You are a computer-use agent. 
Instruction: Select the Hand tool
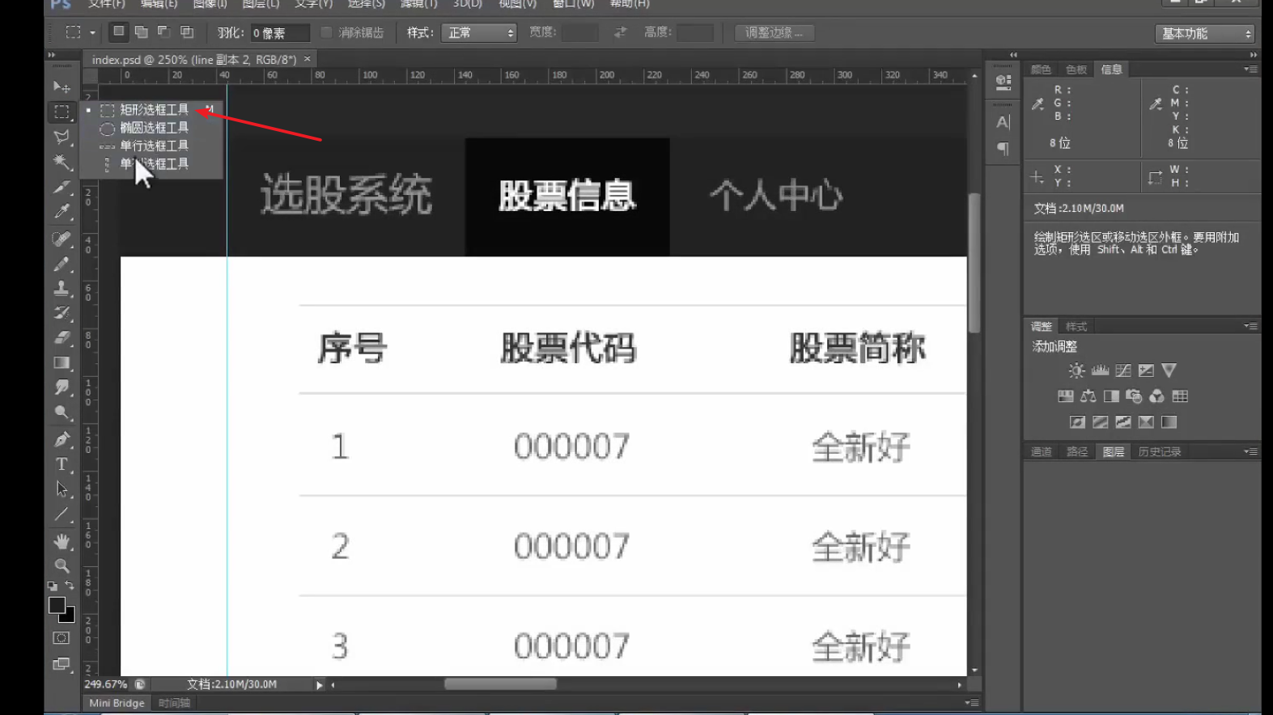pyautogui.click(x=62, y=541)
